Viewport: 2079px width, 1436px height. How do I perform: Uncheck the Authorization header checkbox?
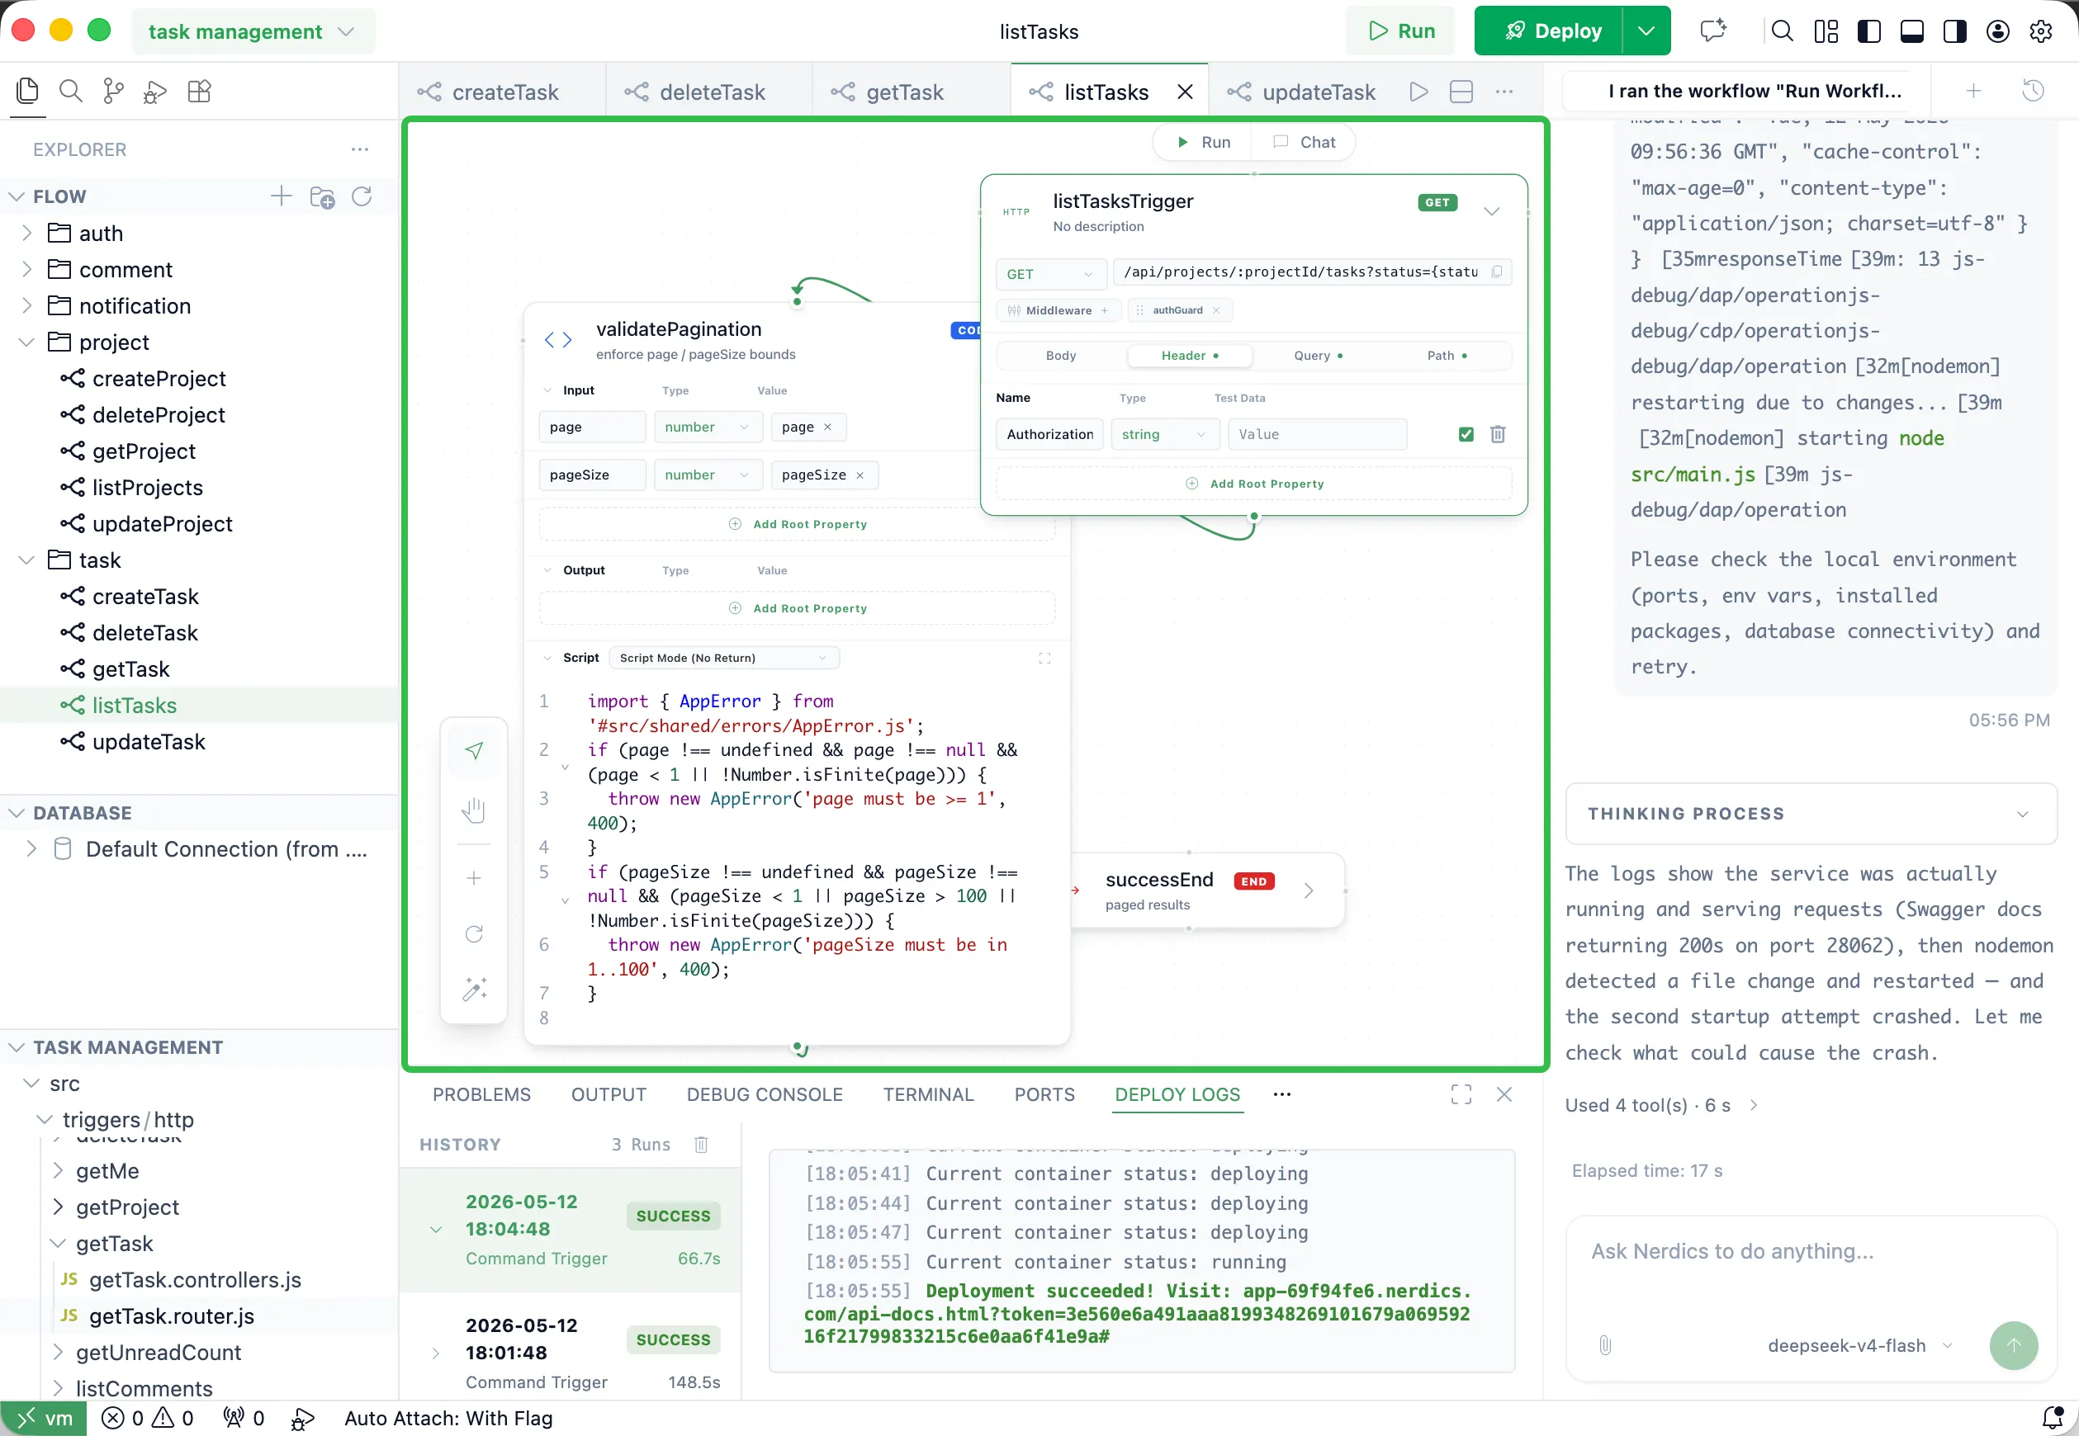(x=1466, y=435)
